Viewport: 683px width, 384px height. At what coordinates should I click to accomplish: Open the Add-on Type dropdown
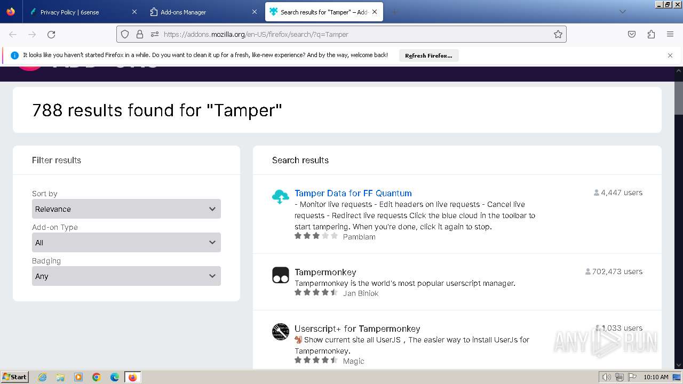(x=126, y=243)
